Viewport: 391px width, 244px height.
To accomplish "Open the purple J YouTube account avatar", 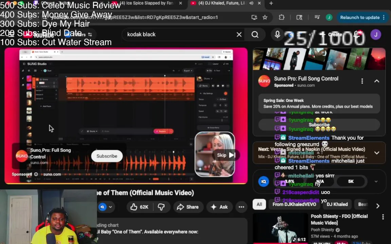I will click(x=375, y=34).
